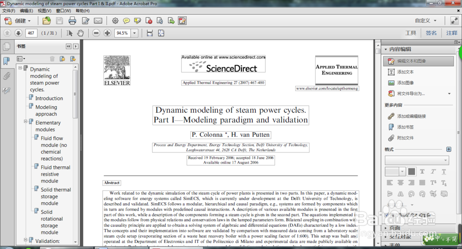The image size is (462, 249).
Task: Open the font size dropdown arrow
Action: (x=402, y=171)
